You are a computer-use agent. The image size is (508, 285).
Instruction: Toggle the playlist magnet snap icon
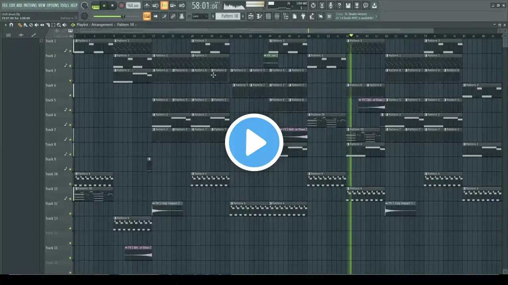pos(11,25)
